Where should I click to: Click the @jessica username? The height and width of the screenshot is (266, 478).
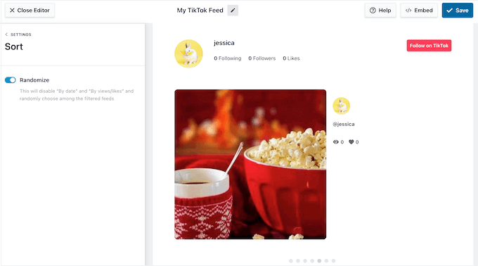pyautogui.click(x=344, y=124)
